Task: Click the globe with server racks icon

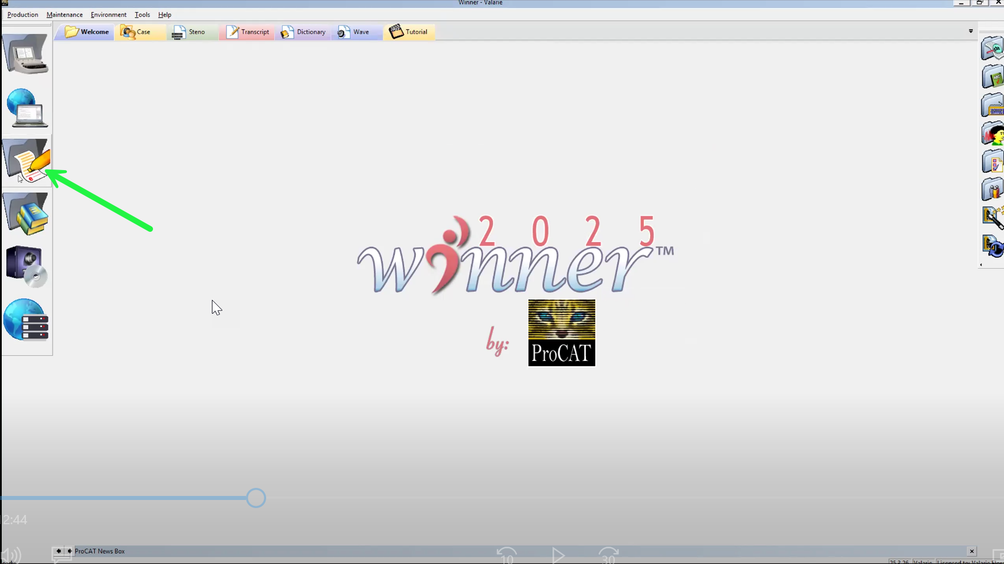Action: click(x=26, y=320)
